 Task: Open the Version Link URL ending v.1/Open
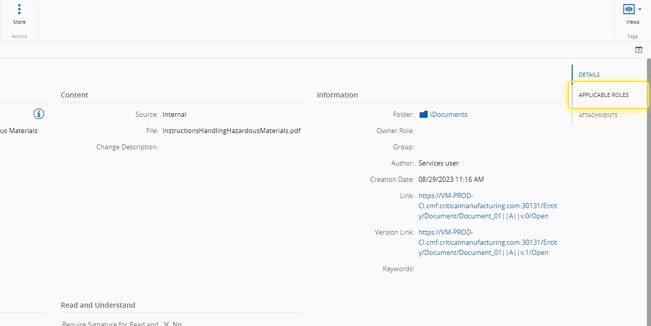click(488, 242)
